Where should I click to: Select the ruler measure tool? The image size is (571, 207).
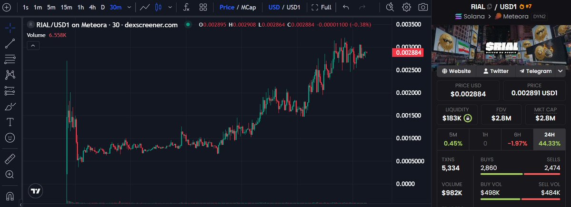pyautogui.click(x=10, y=159)
